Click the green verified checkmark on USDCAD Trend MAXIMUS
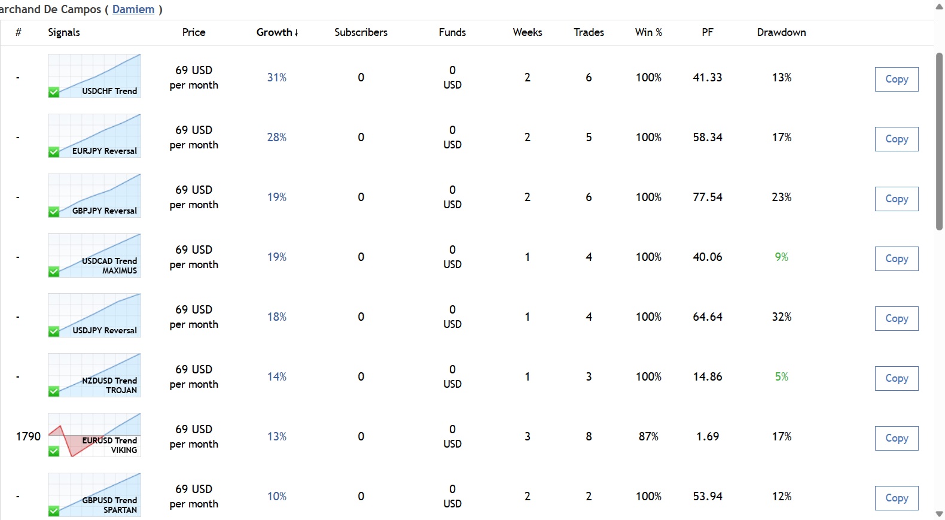The height and width of the screenshot is (520, 945). pyautogui.click(x=54, y=272)
